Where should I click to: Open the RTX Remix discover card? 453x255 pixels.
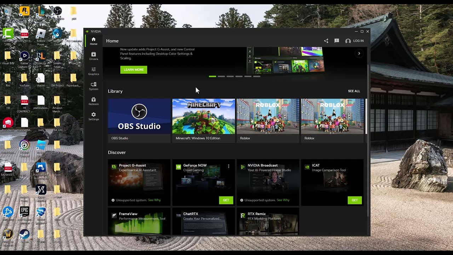[268, 221]
